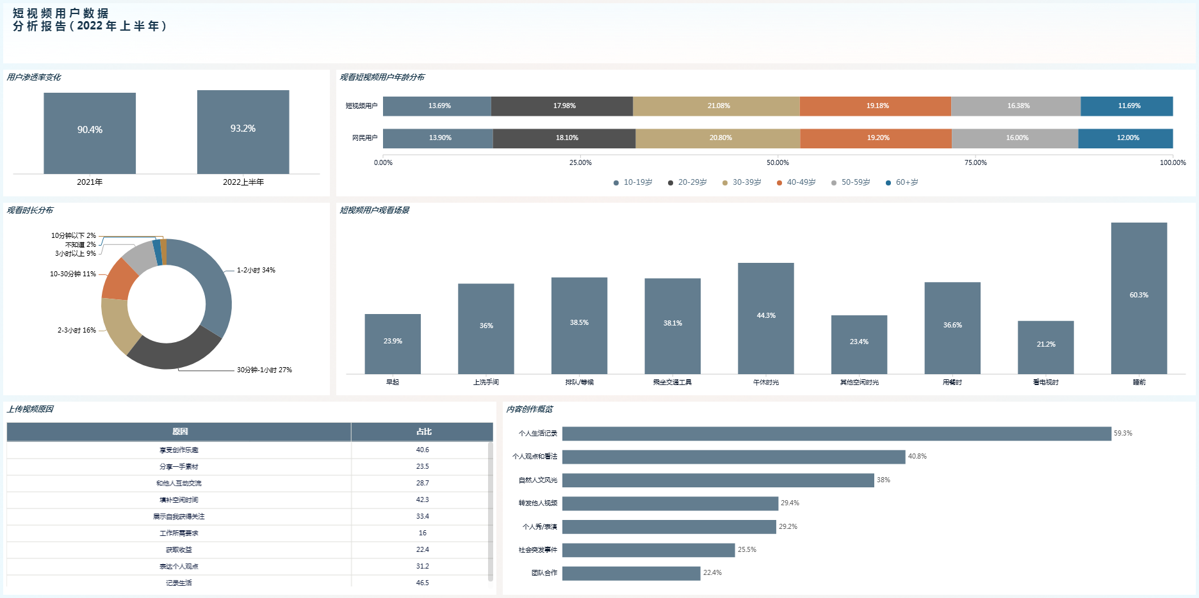Click the upload reasons table scrollbar
Viewport: 1199px width, 598px height.
tap(491, 512)
